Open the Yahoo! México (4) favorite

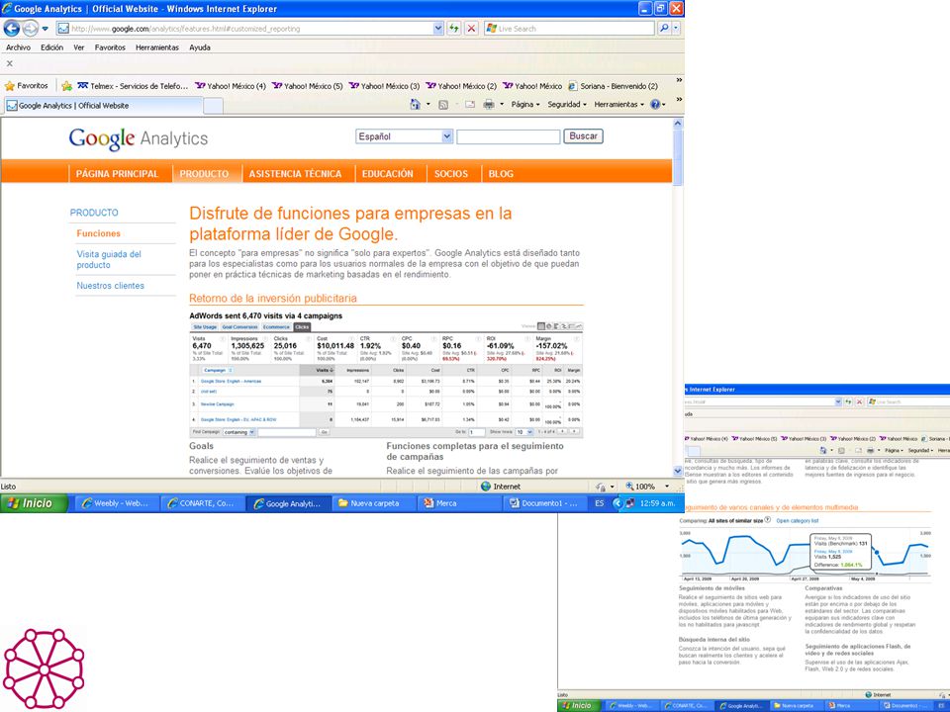231,86
